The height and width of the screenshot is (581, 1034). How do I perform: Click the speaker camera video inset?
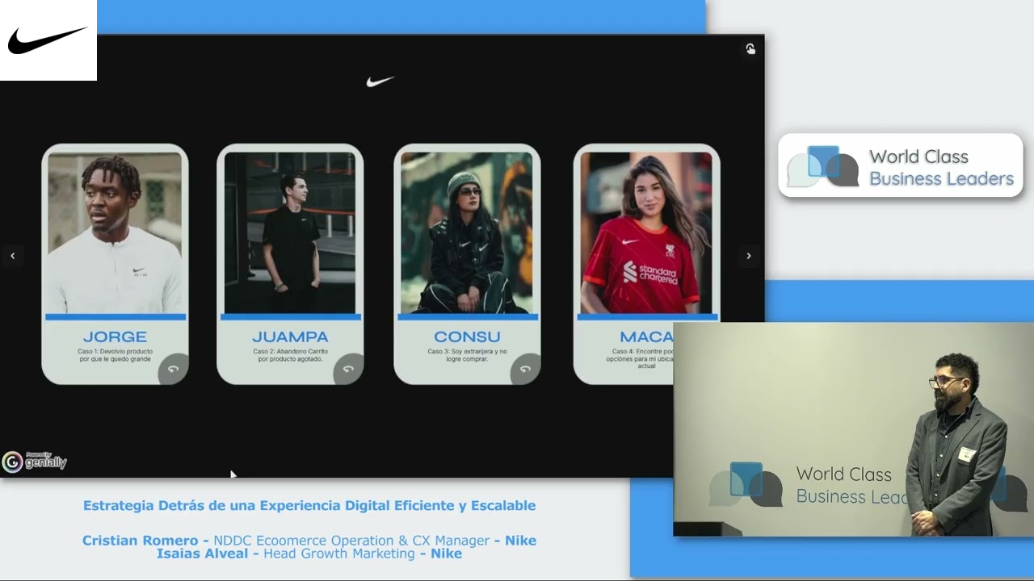[x=854, y=429]
